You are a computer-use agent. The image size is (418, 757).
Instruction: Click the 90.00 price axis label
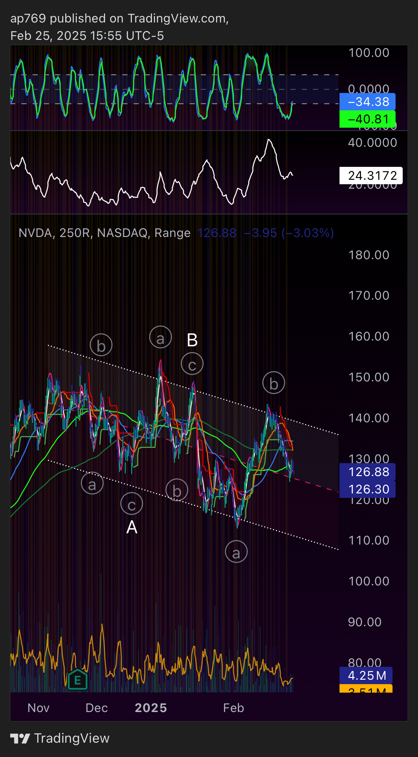pos(365,622)
